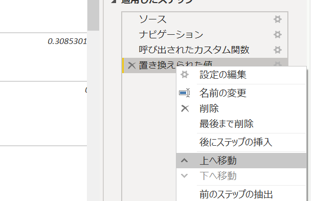Collapse the applied steps section triangle
Image resolution: width=316 pixels, height=201 pixels.
tap(114, 1)
